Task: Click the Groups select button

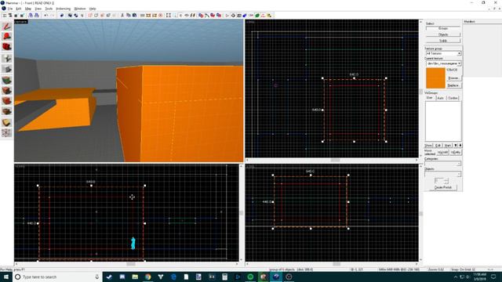Action: coord(443,28)
